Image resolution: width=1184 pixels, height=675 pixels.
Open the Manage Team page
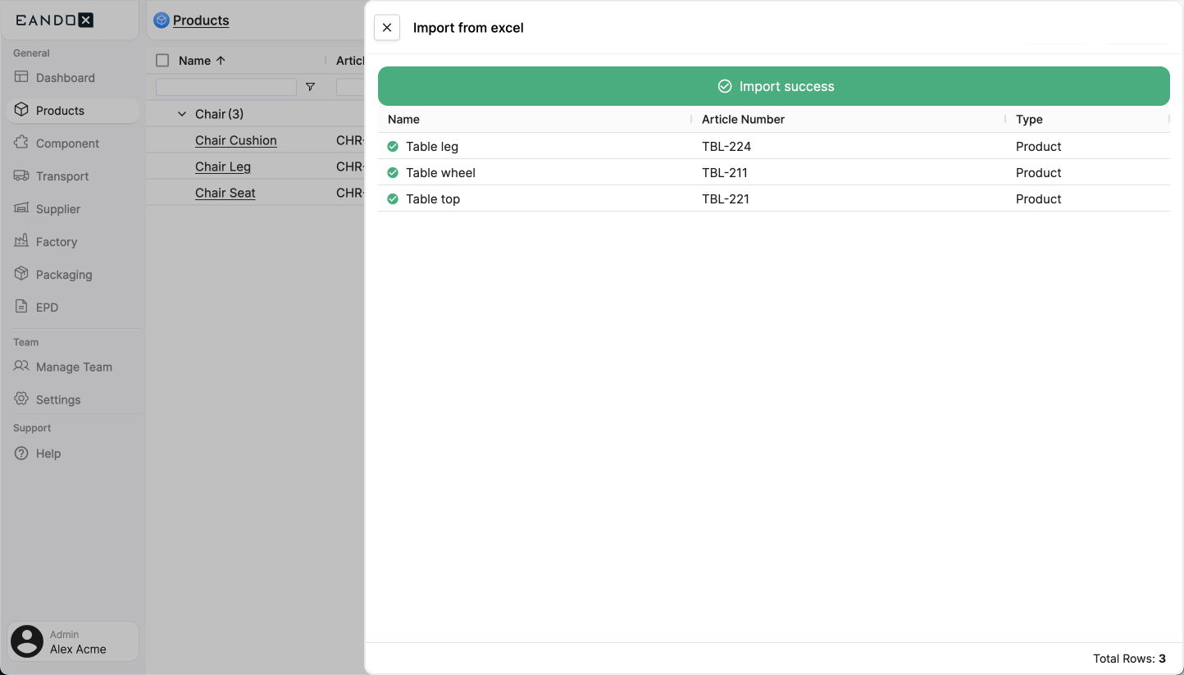click(74, 367)
